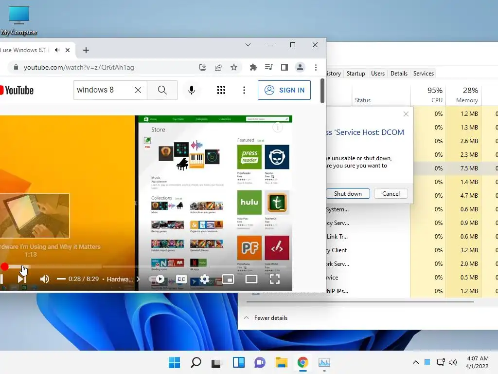Open video player settings gear
Screen dimensions: 498x374
205,279
